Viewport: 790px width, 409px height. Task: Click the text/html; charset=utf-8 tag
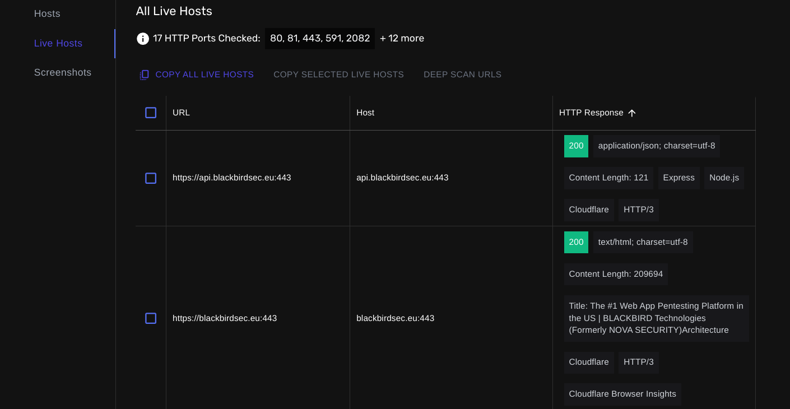pos(643,243)
